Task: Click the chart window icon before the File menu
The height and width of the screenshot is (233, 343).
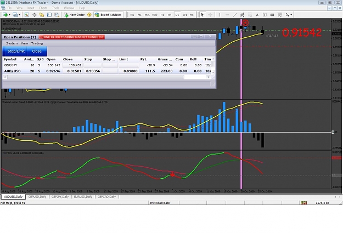Action: (x=3, y=8)
